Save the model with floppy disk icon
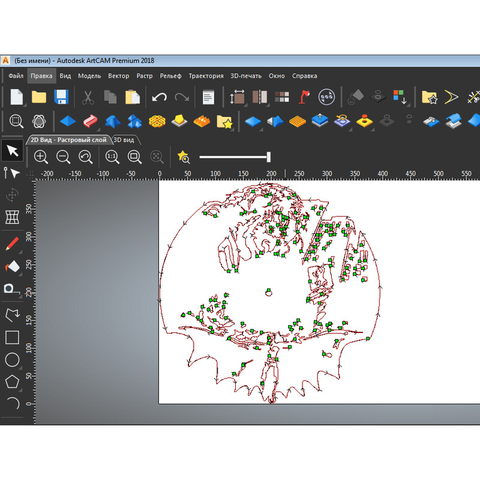The width and height of the screenshot is (480, 480). pyautogui.click(x=61, y=97)
